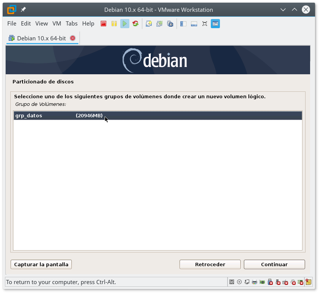The height and width of the screenshot is (294, 320).
Task: Revert to the previous snapshot icon
Action: coord(159,24)
